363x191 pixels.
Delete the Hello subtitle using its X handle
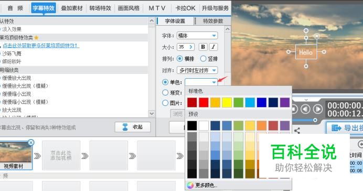click(317, 36)
